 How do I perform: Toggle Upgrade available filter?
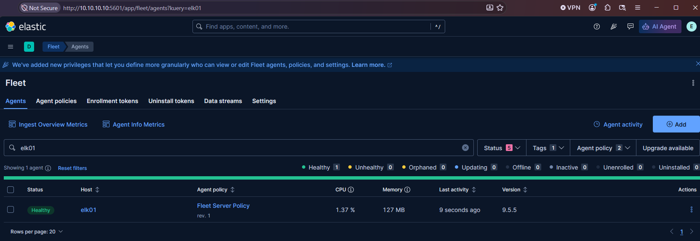[x=668, y=148]
